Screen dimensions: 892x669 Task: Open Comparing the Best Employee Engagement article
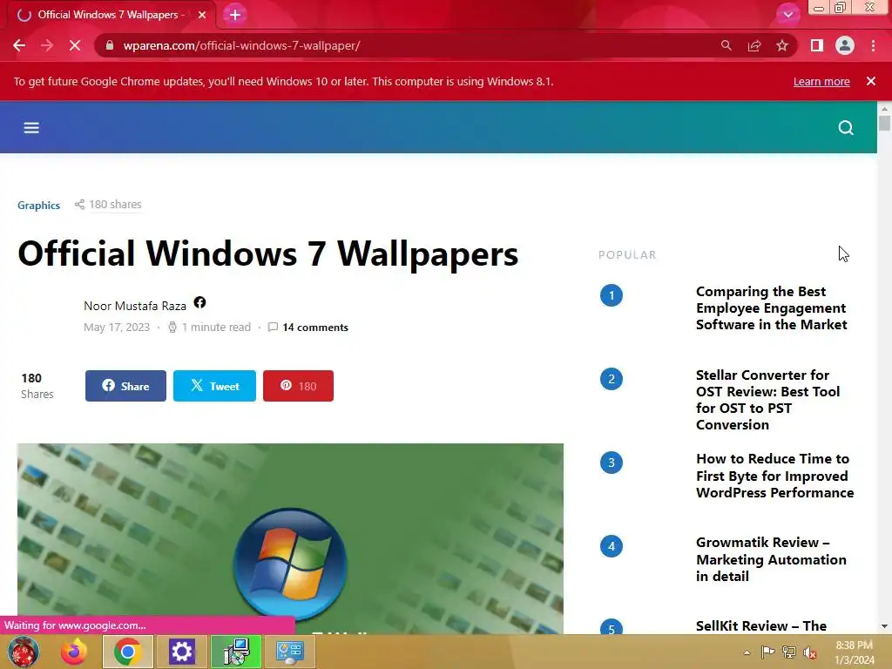coord(772,307)
